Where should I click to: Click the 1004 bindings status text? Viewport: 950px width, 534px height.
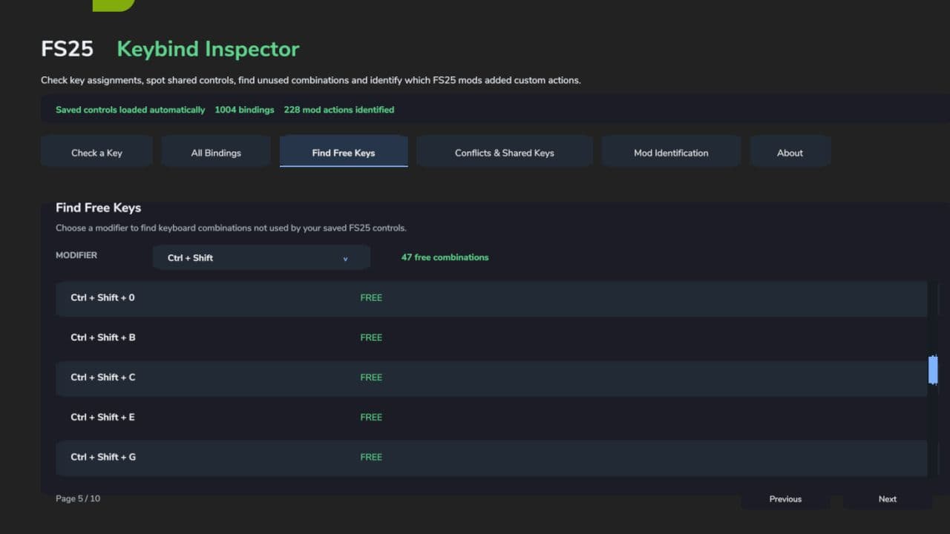(244, 110)
